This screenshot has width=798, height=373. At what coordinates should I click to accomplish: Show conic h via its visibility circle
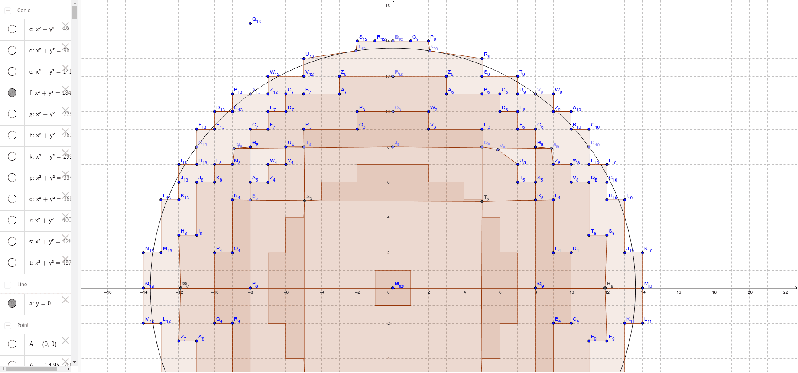pos(12,135)
